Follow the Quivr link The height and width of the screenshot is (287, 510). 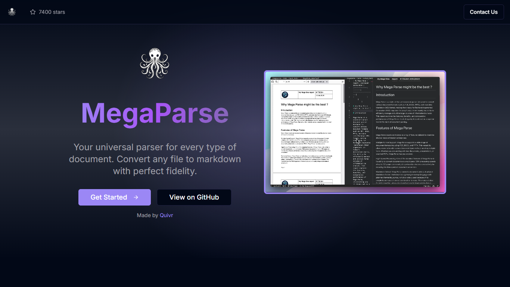click(166, 215)
